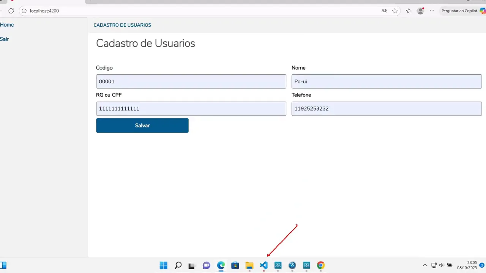Open the translate page icon in address bar
The image size is (486, 273).
384,11
